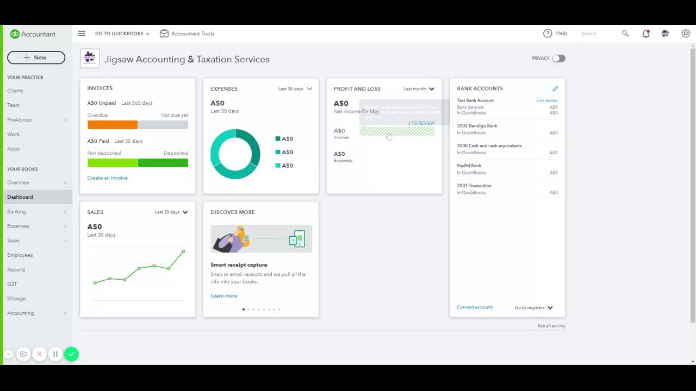This screenshot has height=391, width=696.
Task: Open the Help question mark icon
Action: tap(548, 34)
